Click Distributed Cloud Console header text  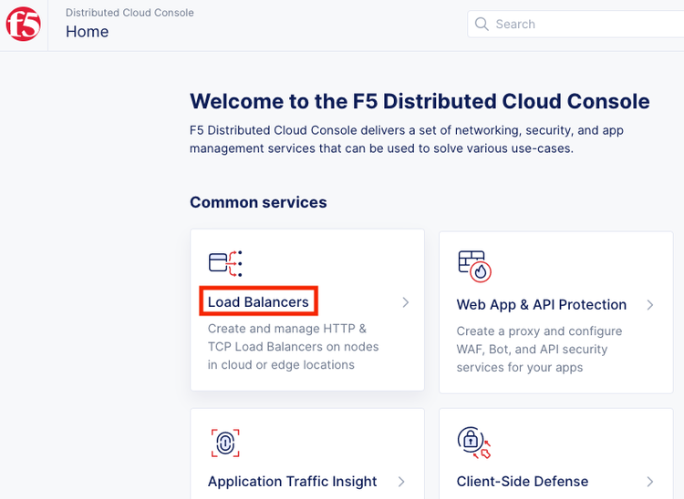coord(130,13)
